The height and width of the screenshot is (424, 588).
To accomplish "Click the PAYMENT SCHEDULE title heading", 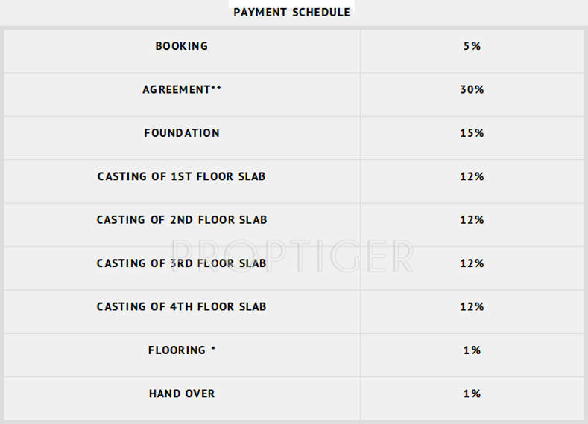I will click(x=291, y=13).
